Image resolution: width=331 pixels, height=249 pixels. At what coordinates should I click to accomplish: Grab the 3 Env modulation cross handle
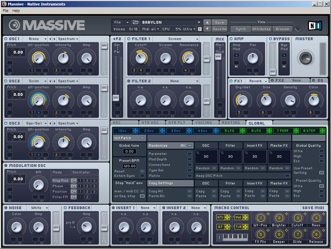point(189,131)
